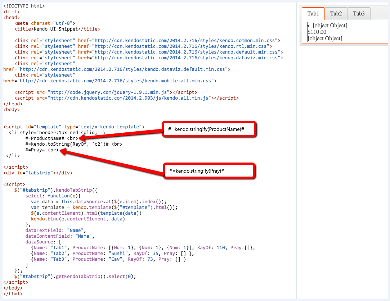Click first [object Object] bullet line in preview
The width and height of the screenshot is (390, 301).
point(330,26)
